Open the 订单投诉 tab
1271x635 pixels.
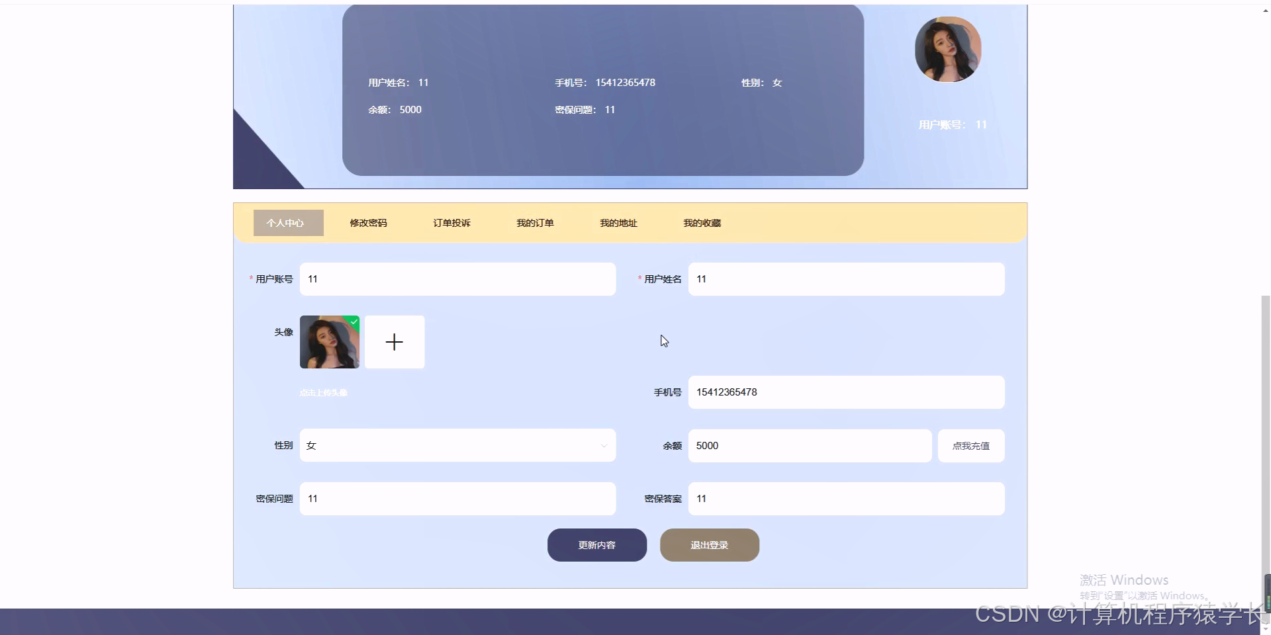coord(451,223)
